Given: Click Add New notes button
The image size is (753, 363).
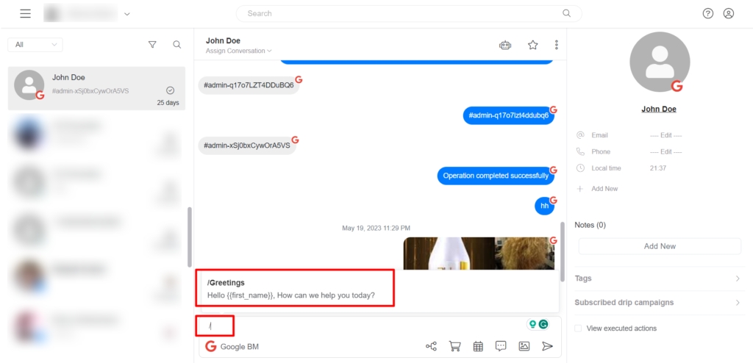Looking at the screenshot, I should point(660,246).
